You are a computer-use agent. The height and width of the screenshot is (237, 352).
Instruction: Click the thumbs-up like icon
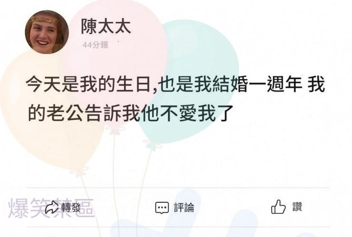278,207
